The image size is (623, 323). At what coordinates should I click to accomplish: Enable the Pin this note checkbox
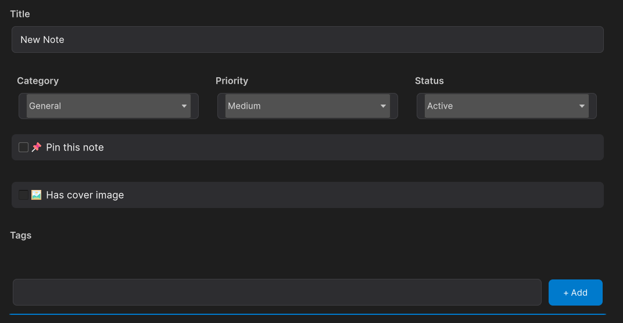coord(23,148)
